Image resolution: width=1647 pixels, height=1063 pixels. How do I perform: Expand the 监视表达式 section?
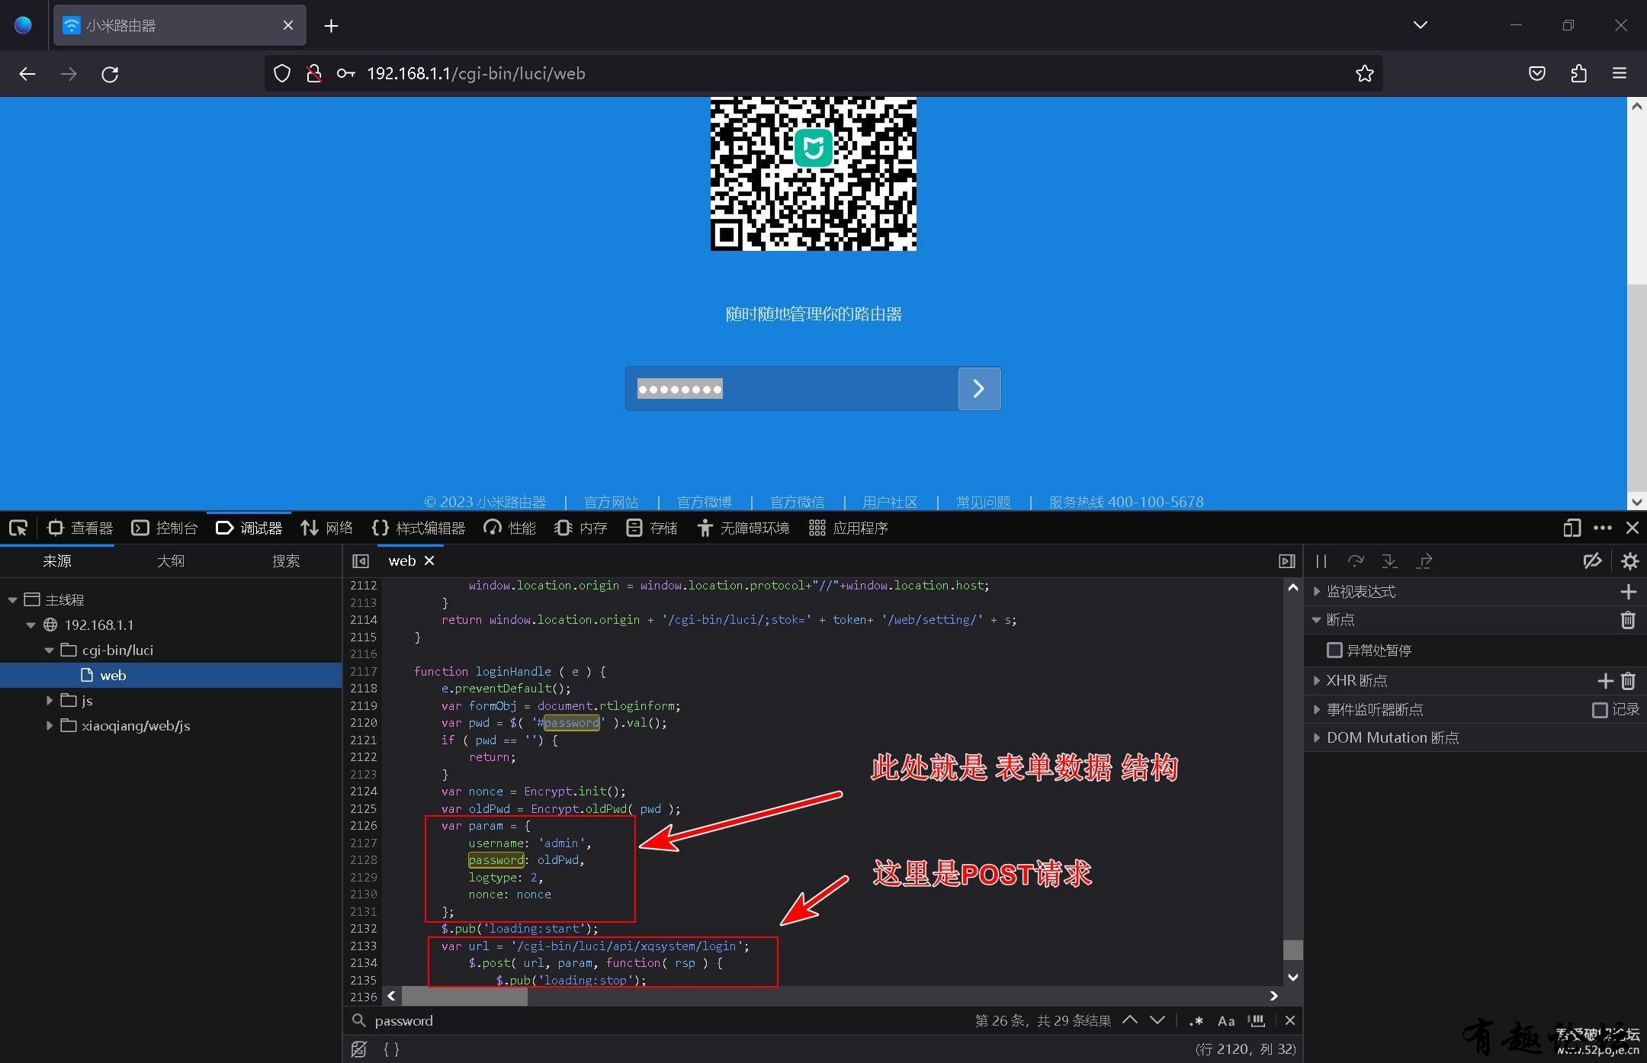click(1316, 592)
